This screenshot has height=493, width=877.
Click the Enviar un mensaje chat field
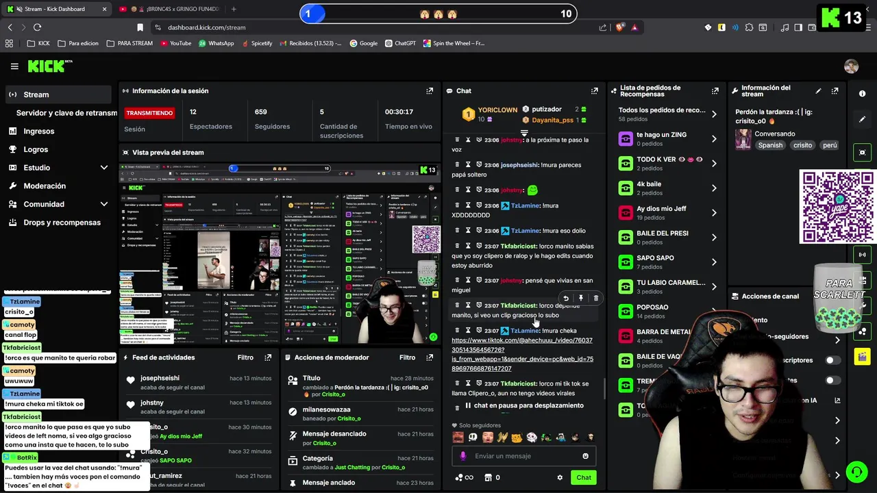pyautogui.click(x=524, y=456)
